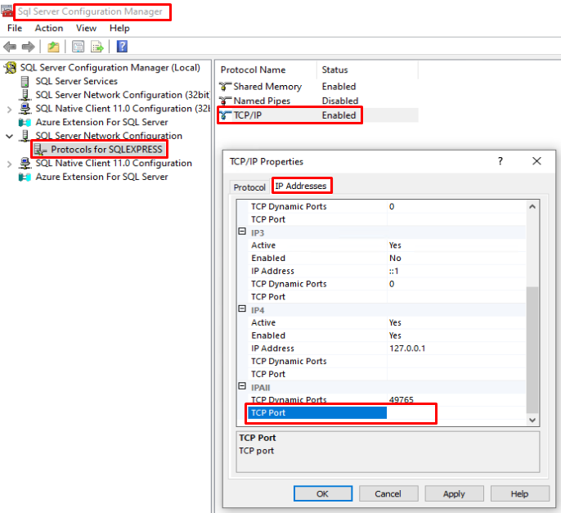Select the lower Azure Extension For SQL Server
Viewport: 561px width, 513px height.
pos(101,177)
